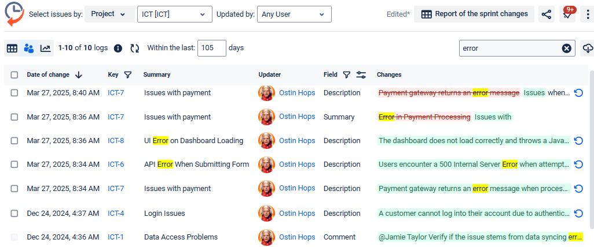Click the days number input field
This screenshot has width=594, height=247.
coord(212,48)
